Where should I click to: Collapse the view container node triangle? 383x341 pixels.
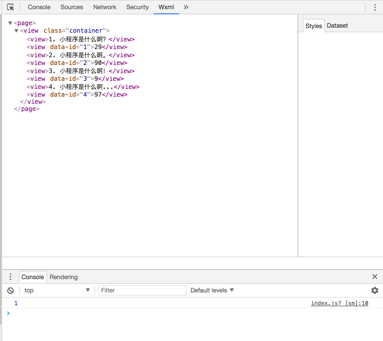tap(16, 31)
